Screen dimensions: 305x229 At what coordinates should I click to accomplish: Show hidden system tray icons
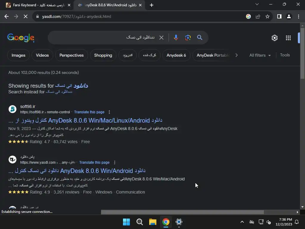242,222
